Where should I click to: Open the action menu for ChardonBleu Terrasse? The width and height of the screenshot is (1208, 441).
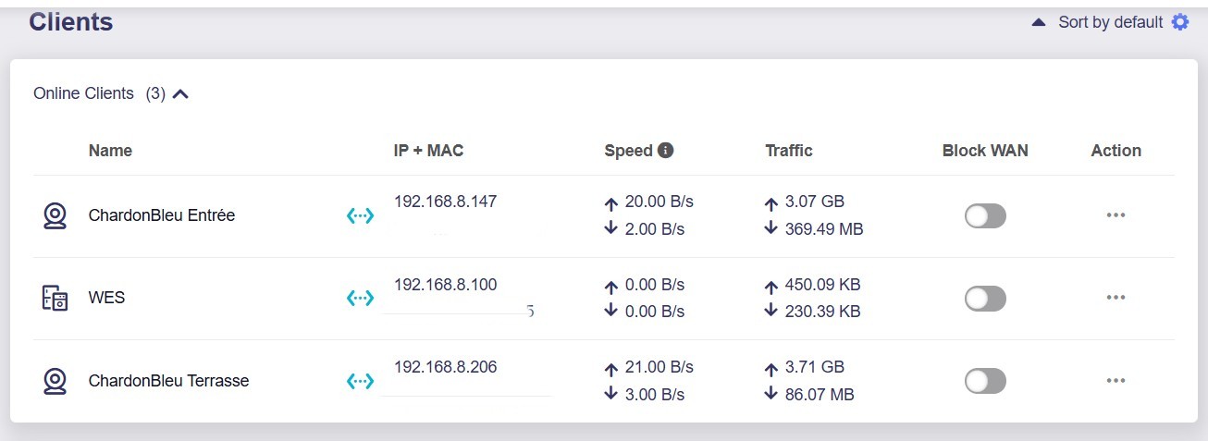point(1116,381)
